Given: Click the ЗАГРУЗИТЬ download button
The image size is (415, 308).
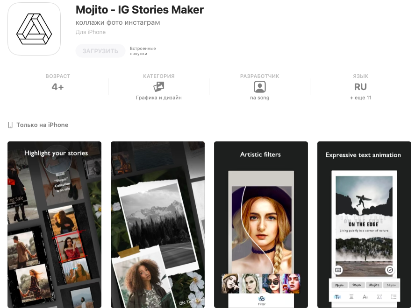Looking at the screenshot, I should coord(100,51).
